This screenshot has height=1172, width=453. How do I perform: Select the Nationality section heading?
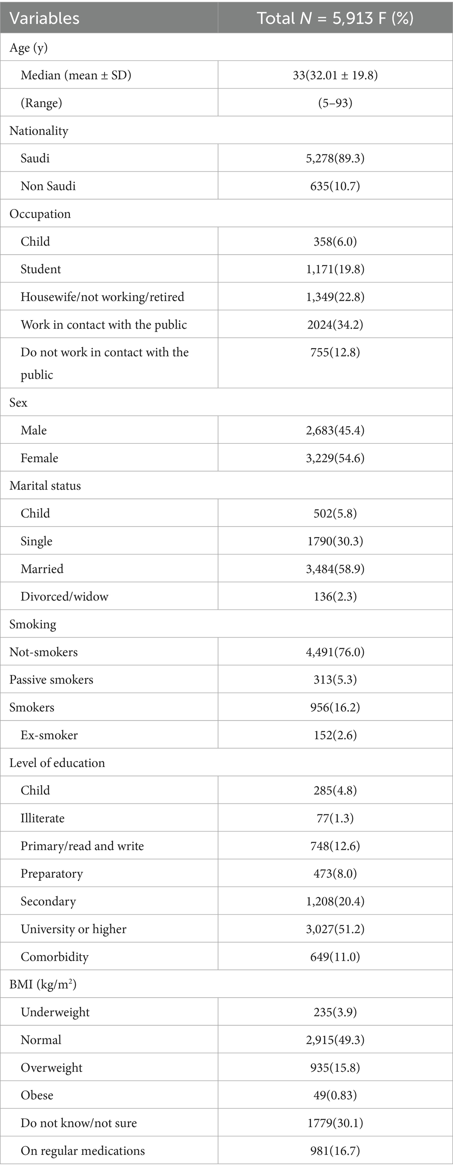(39, 130)
